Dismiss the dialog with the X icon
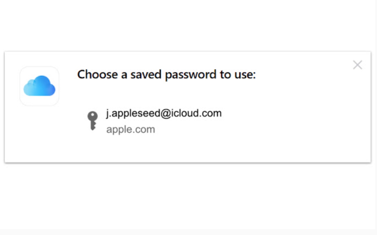Screen dimensions: 377x235 (357, 65)
